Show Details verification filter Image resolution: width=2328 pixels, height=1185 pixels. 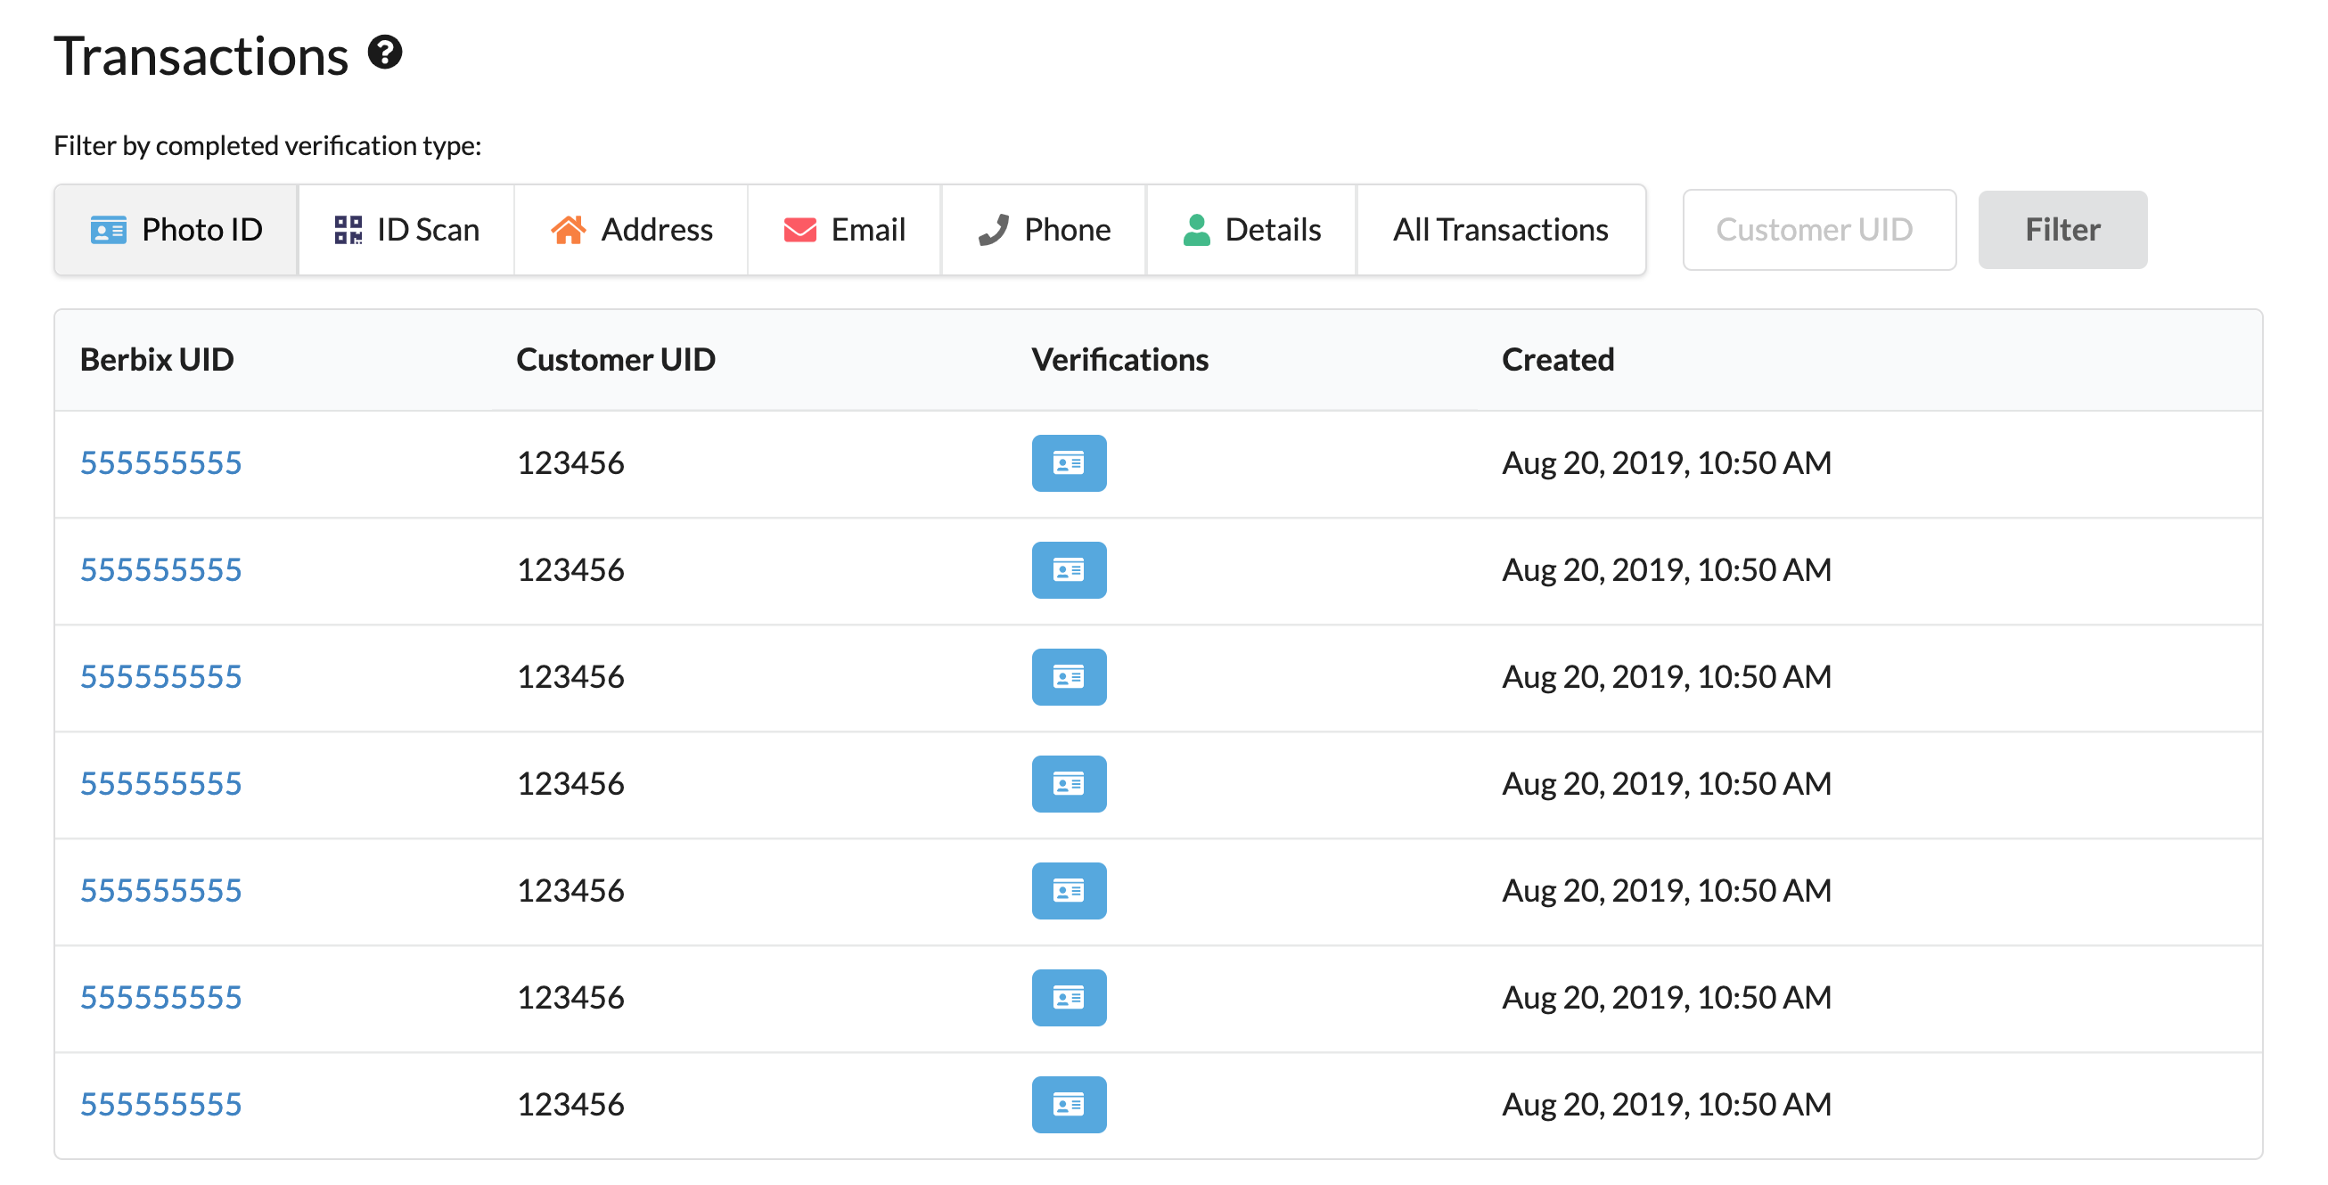pos(1251,229)
